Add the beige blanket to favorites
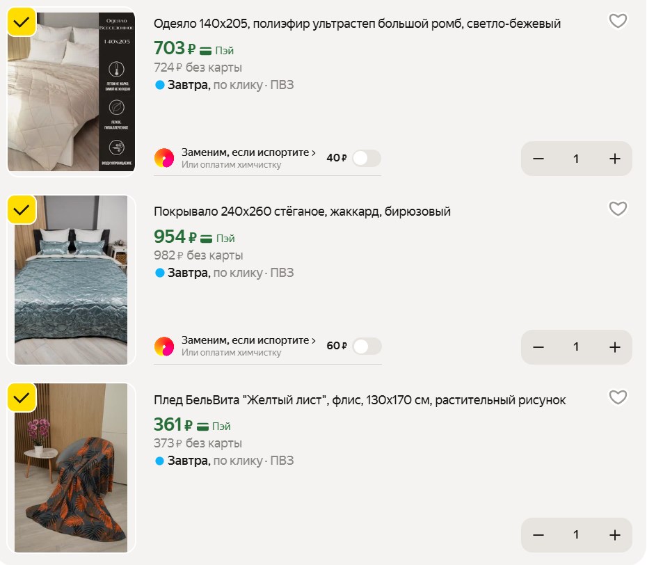Viewport: 647px width, 565px height. click(618, 22)
